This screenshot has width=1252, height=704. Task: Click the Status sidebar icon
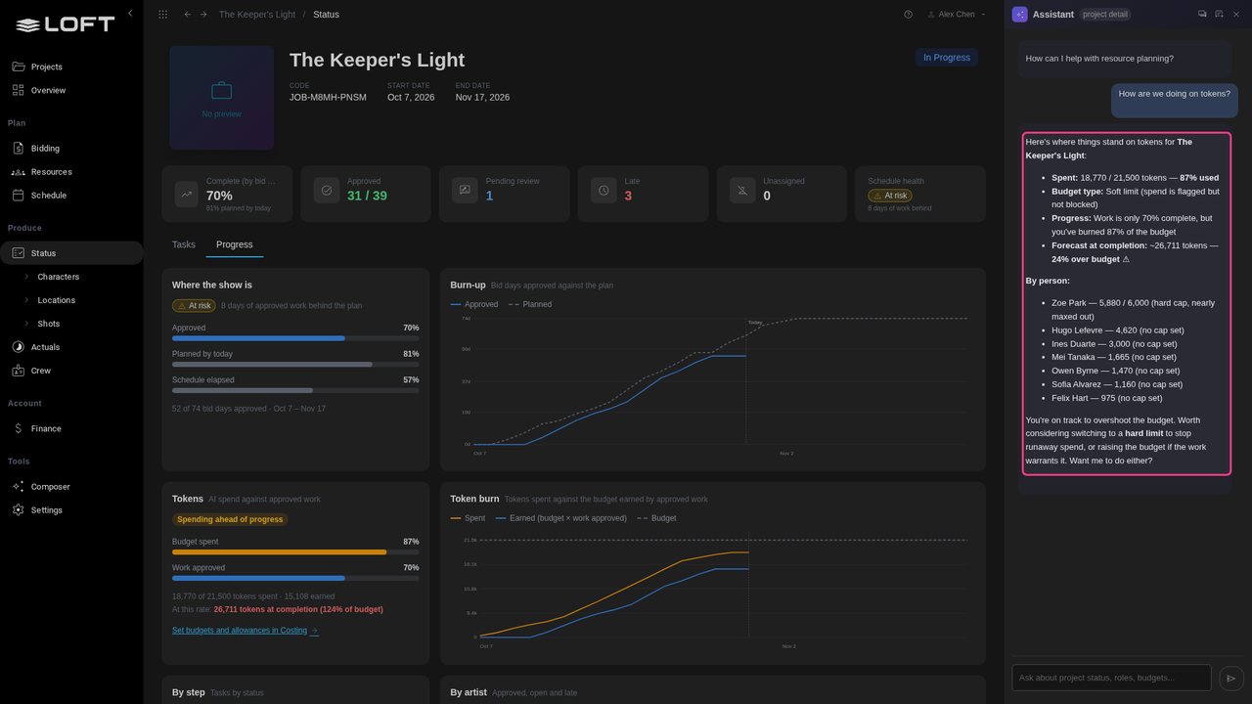point(18,253)
